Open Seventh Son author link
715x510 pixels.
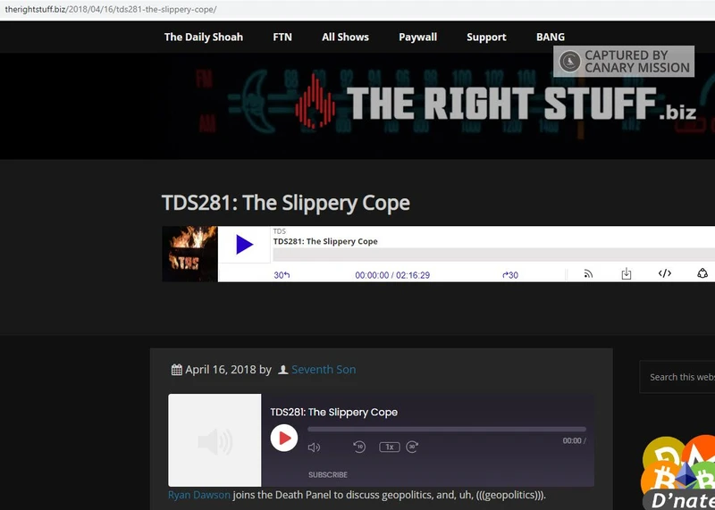pyautogui.click(x=324, y=370)
